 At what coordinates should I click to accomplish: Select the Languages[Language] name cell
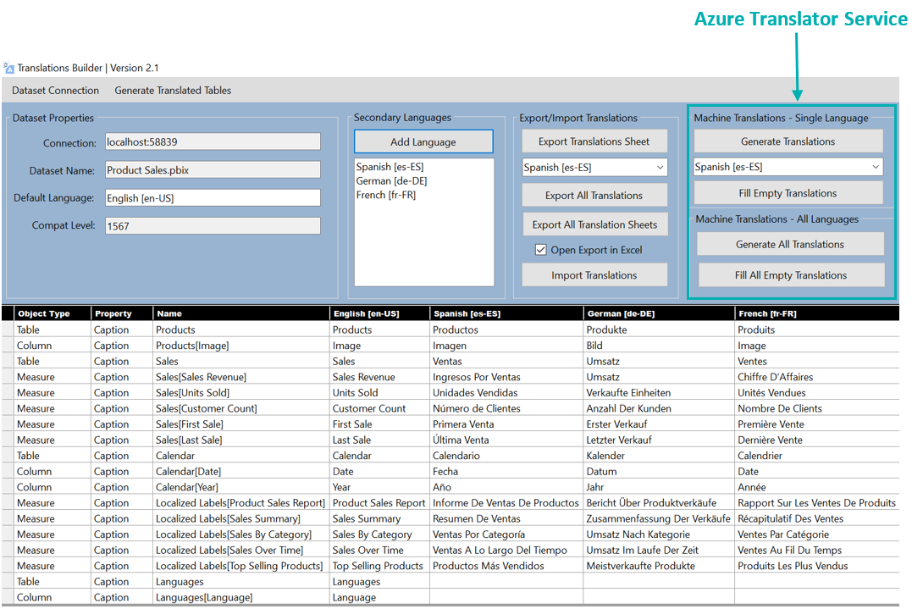[x=240, y=597]
